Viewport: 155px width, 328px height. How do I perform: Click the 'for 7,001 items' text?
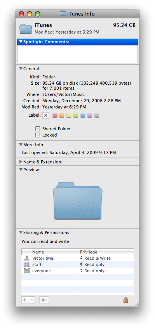click(x=58, y=88)
